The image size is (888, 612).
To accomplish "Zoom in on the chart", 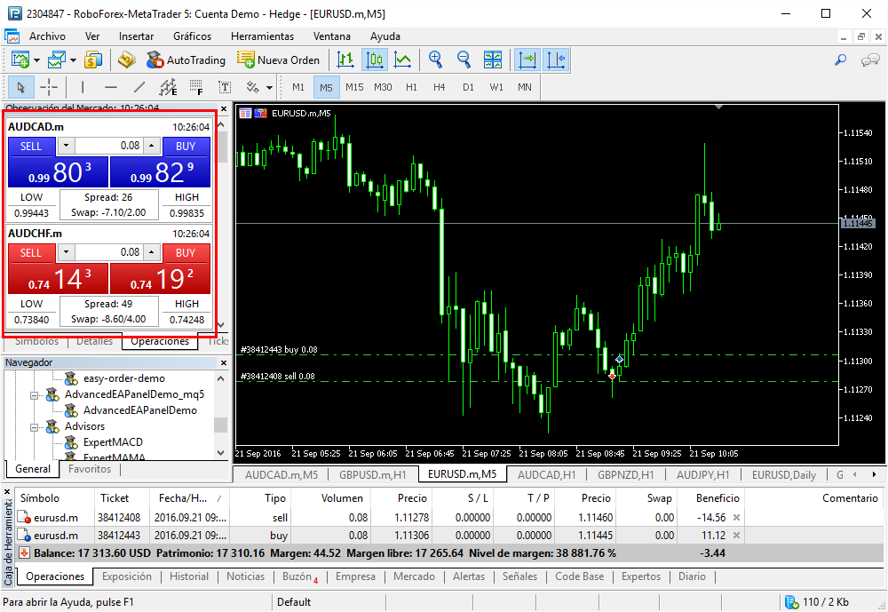I will click(435, 60).
